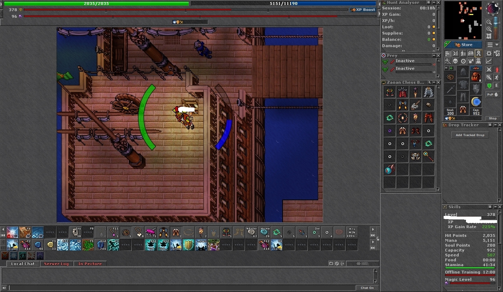Select the pumpkin amulet slot
503x292 pixels.
[x=450, y=76]
